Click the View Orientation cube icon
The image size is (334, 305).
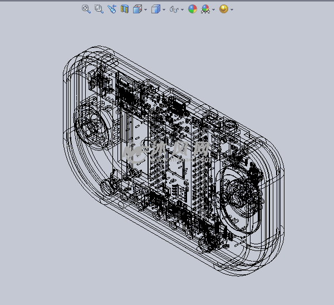[x=137, y=9]
